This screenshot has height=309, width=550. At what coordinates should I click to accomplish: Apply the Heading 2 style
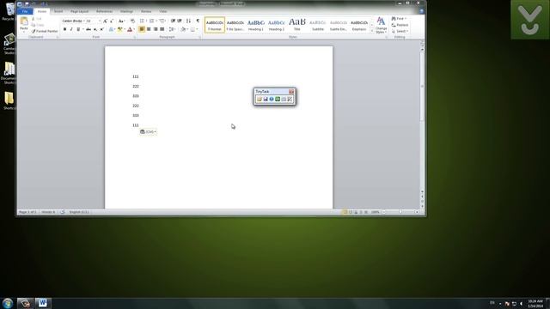(277, 25)
